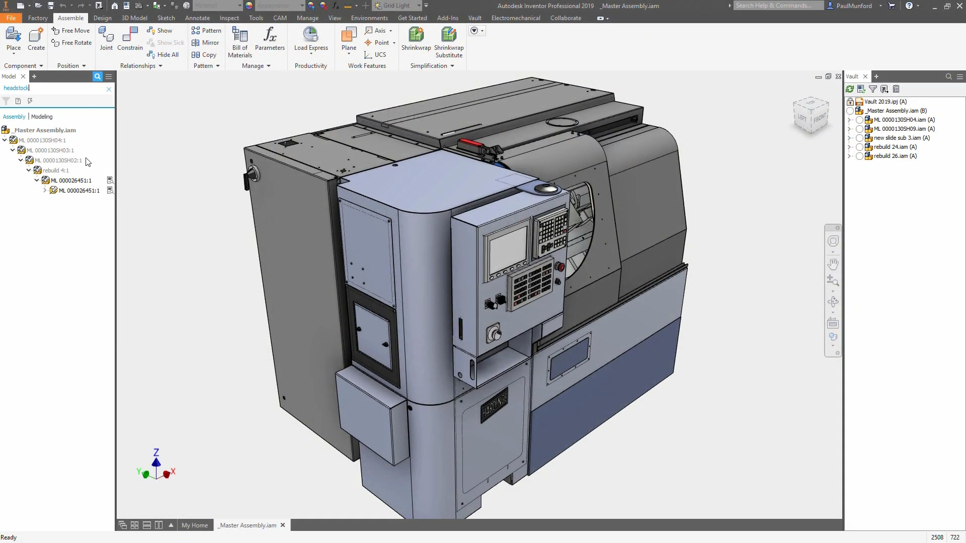Viewport: 966px width, 543px height.
Task: Click the ViewCube in the viewport
Action: click(x=811, y=116)
